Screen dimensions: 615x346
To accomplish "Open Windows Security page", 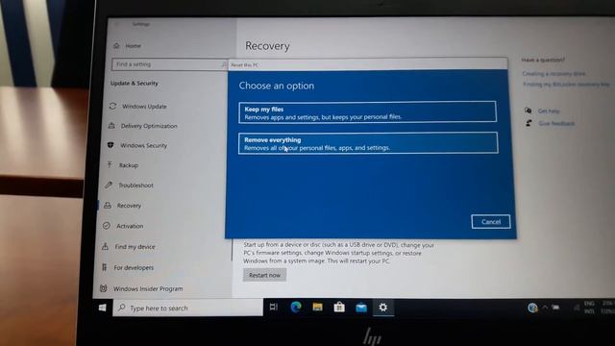I will [x=143, y=145].
